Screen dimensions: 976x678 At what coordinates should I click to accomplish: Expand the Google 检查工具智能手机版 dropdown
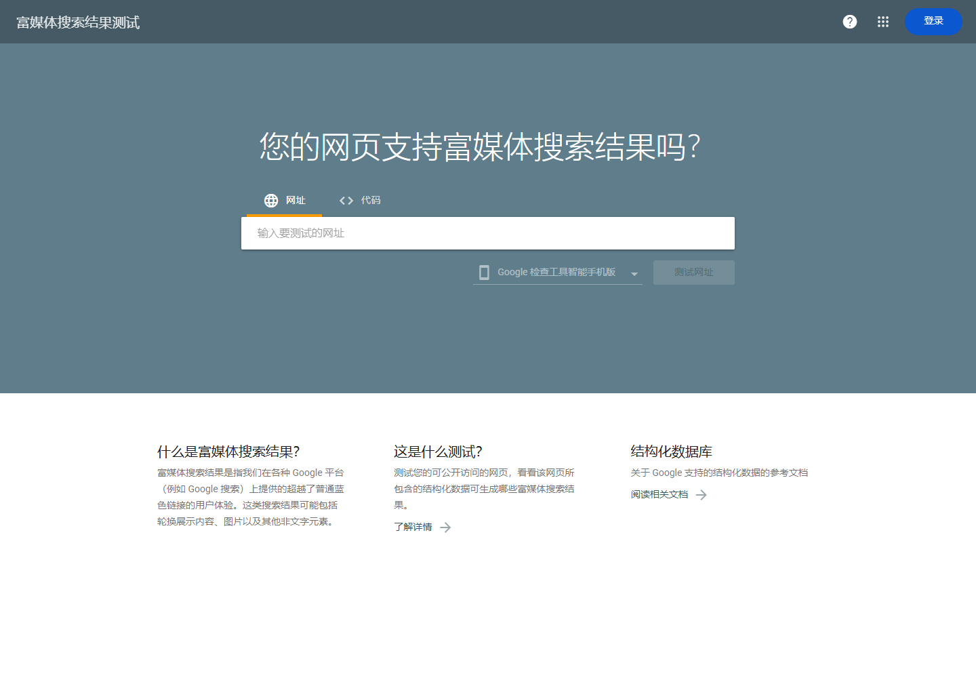pos(558,273)
